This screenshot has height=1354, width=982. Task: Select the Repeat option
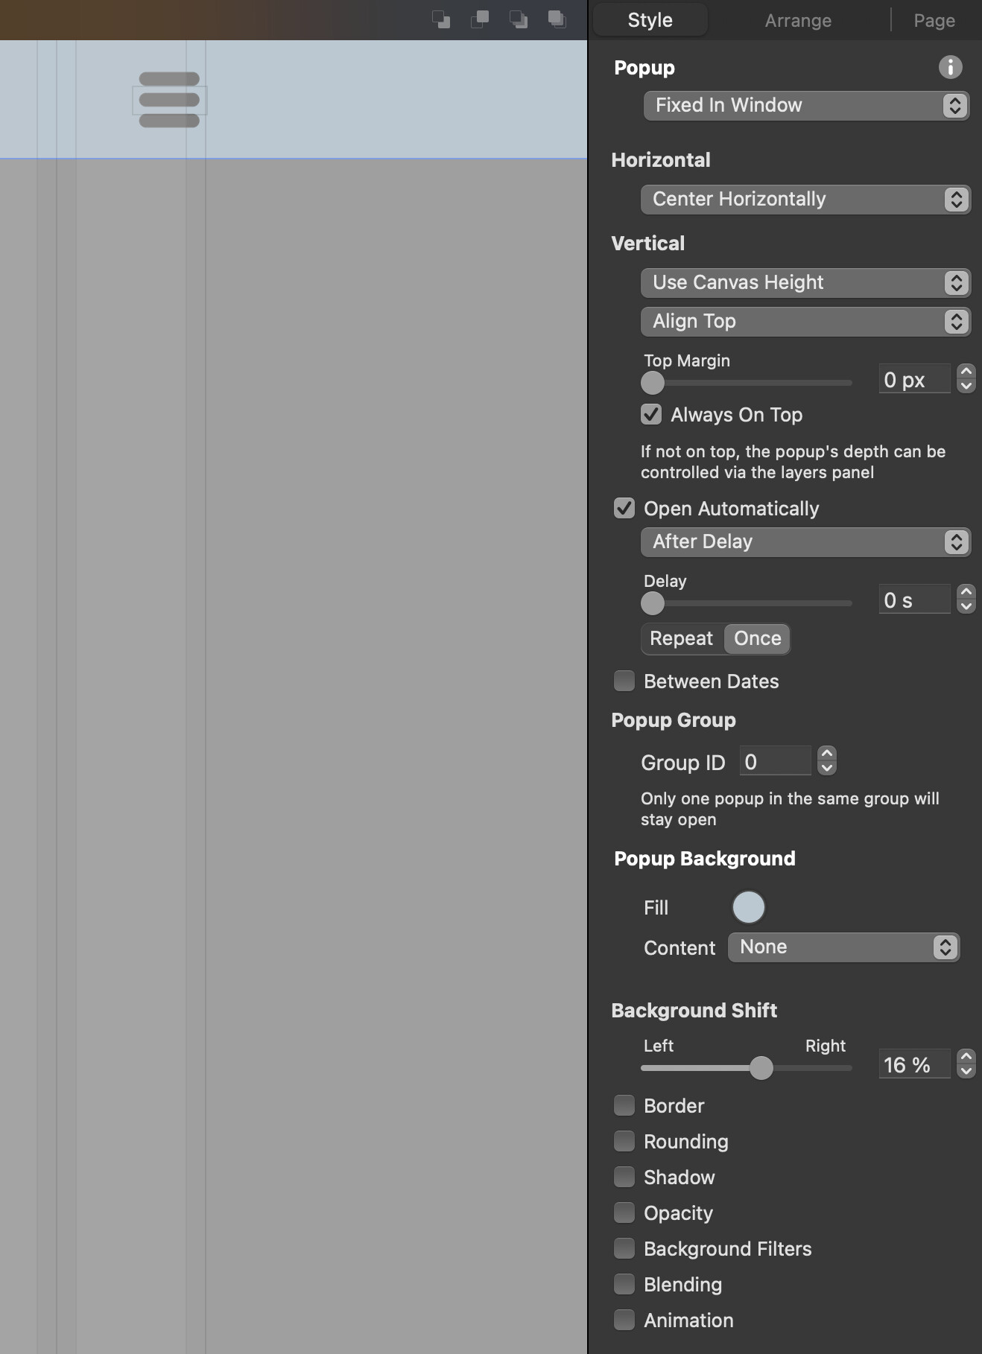point(682,638)
